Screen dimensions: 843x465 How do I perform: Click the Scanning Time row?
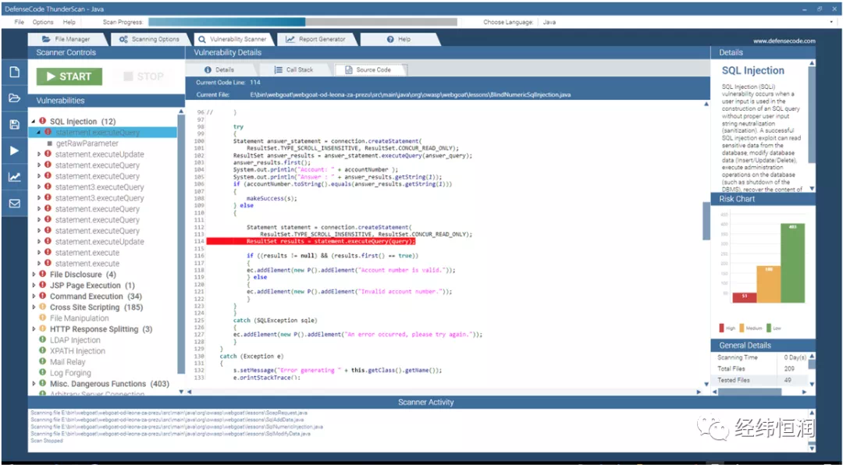click(x=759, y=357)
